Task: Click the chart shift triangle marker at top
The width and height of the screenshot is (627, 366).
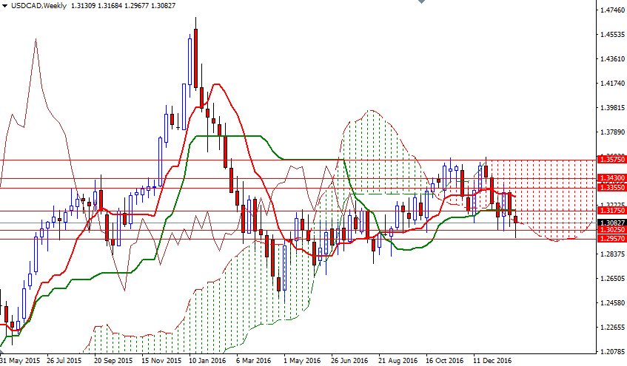Action: coord(421,1)
